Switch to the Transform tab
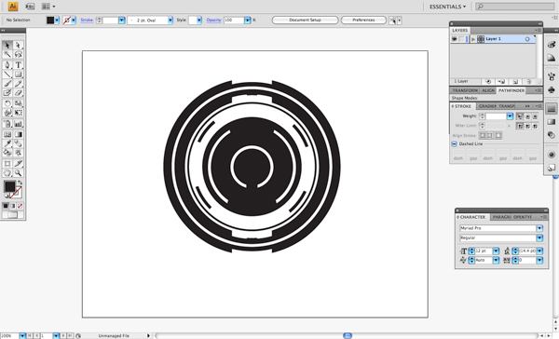 465,91
